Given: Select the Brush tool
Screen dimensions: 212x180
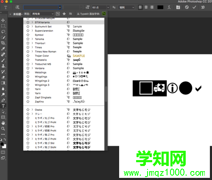Looking at the screenshot, I should point(3,60).
